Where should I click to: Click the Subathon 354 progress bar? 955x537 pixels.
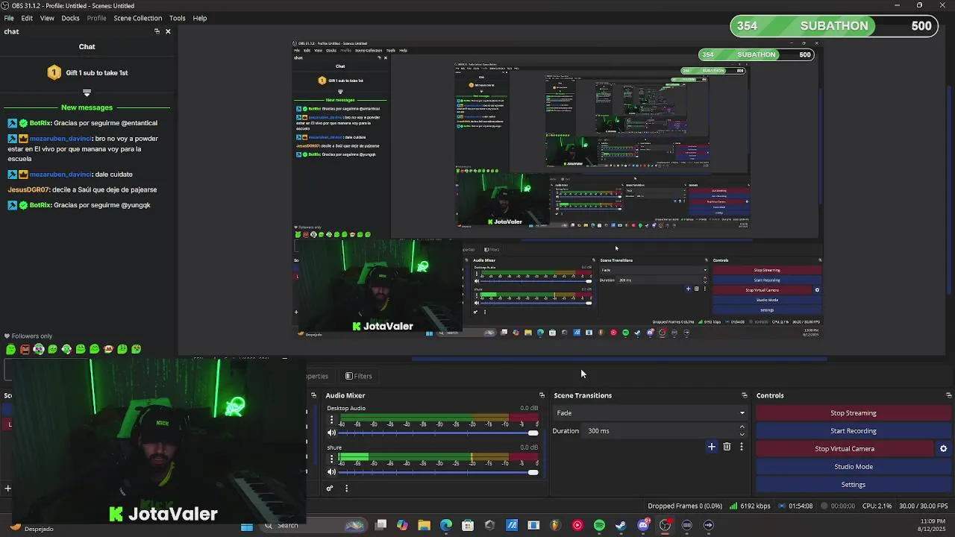click(834, 26)
